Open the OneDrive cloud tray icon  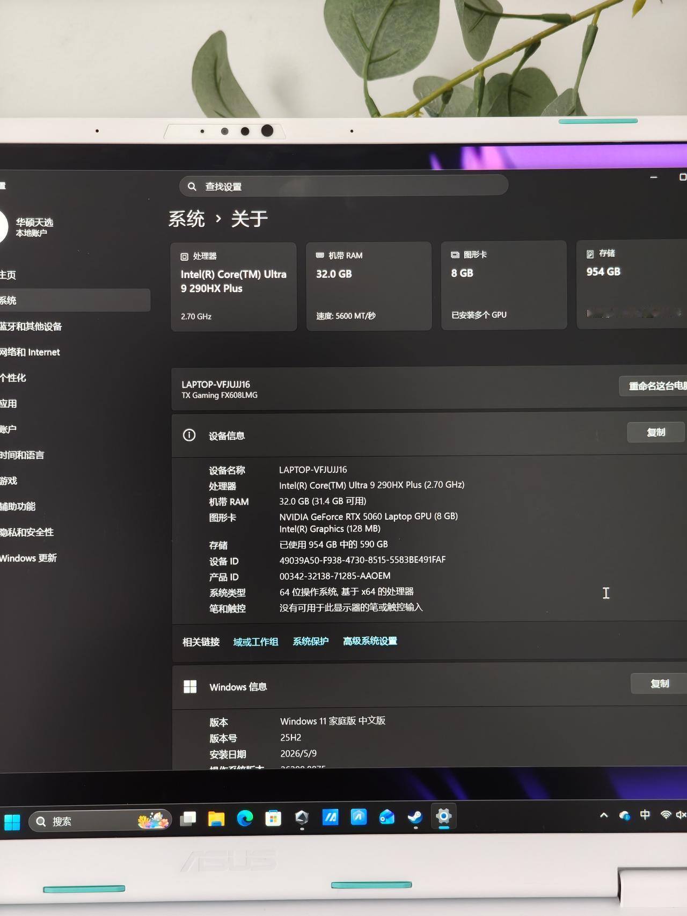pyautogui.click(x=625, y=816)
